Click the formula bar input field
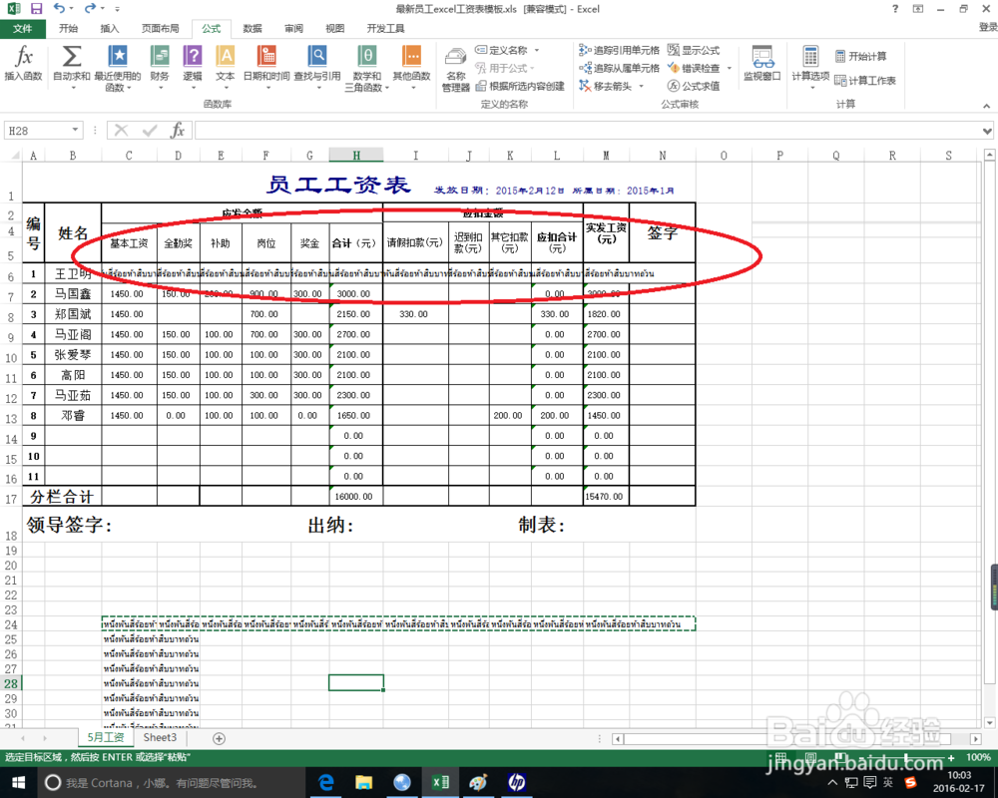The height and width of the screenshot is (798, 998). (588, 131)
